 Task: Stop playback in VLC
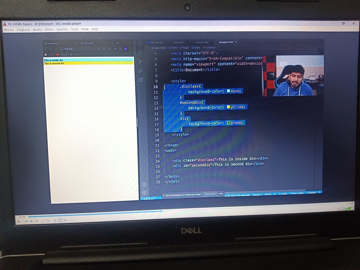coord(31,221)
